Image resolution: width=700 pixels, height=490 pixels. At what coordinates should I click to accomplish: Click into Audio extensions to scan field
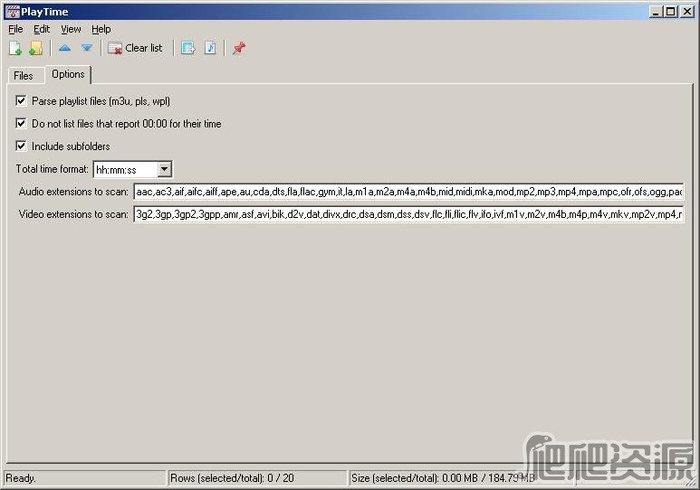(408, 192)
